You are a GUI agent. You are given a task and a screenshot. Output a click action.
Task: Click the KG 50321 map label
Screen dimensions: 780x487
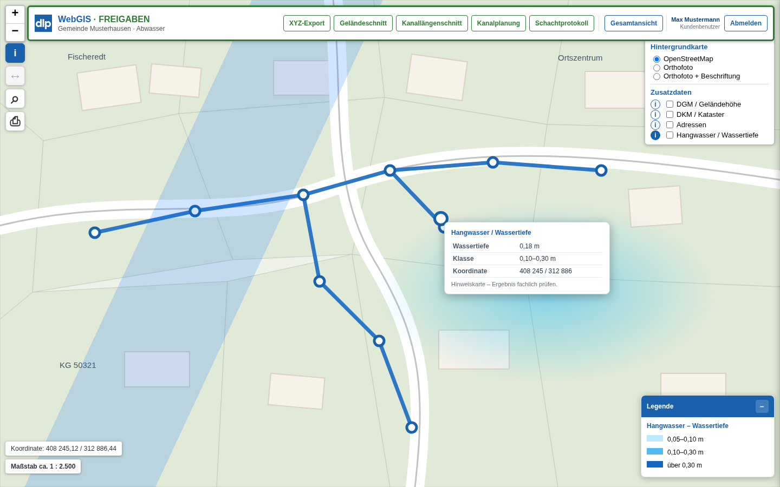78,365
